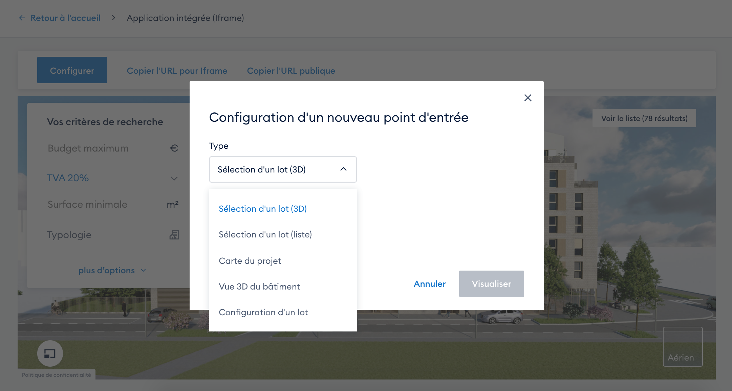Screen dimensions: 732x391
Task: Click the picture-in-picture round button
Action: pos(50,353)
